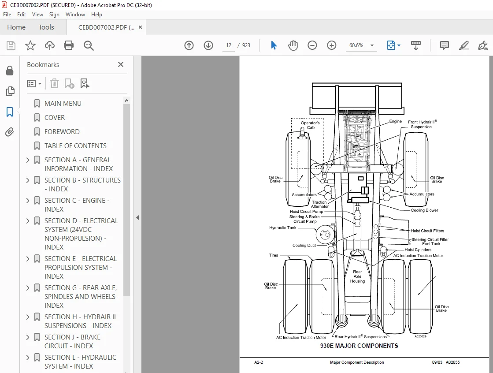Image resolution: width=493 pixels, height=373 pixels.
Task: Open security lock panel in sidebar
Action: point(10,71)
